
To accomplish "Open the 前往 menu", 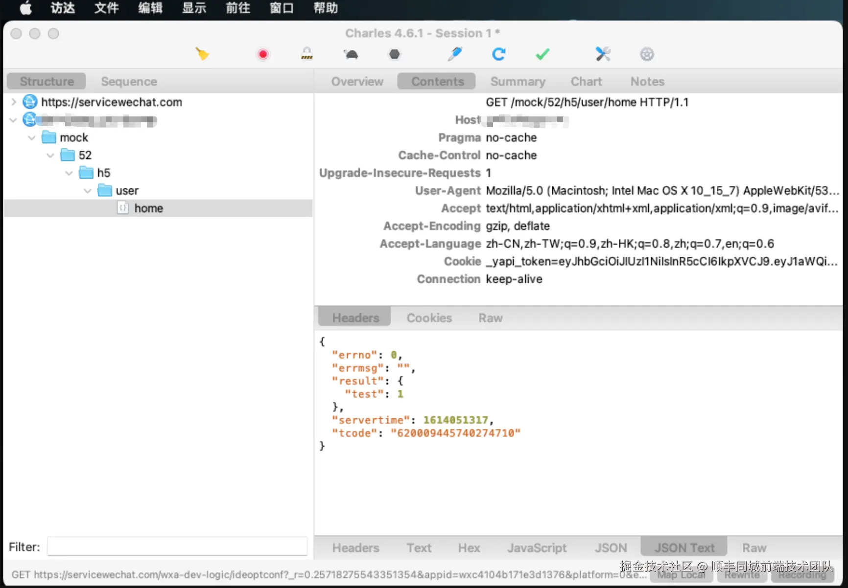I will click(238, 8).
